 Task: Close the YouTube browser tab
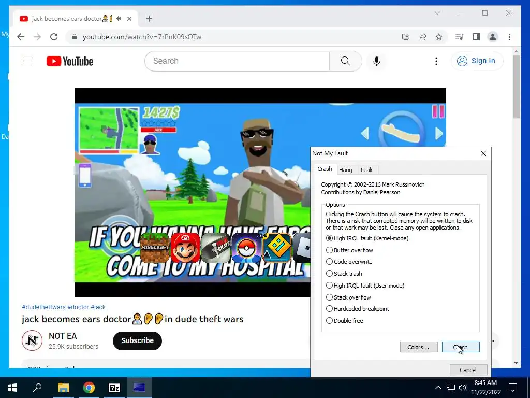(129, 19)
